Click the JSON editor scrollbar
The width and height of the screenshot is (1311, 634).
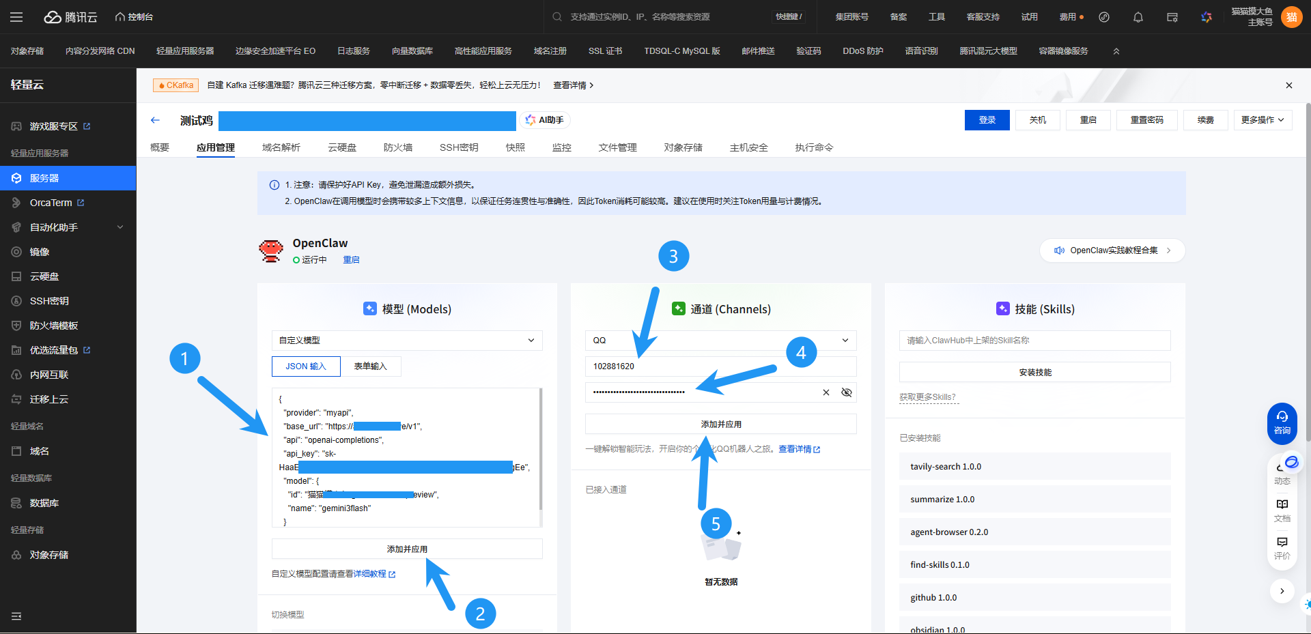pyautogui.click(x=541, y=450)
